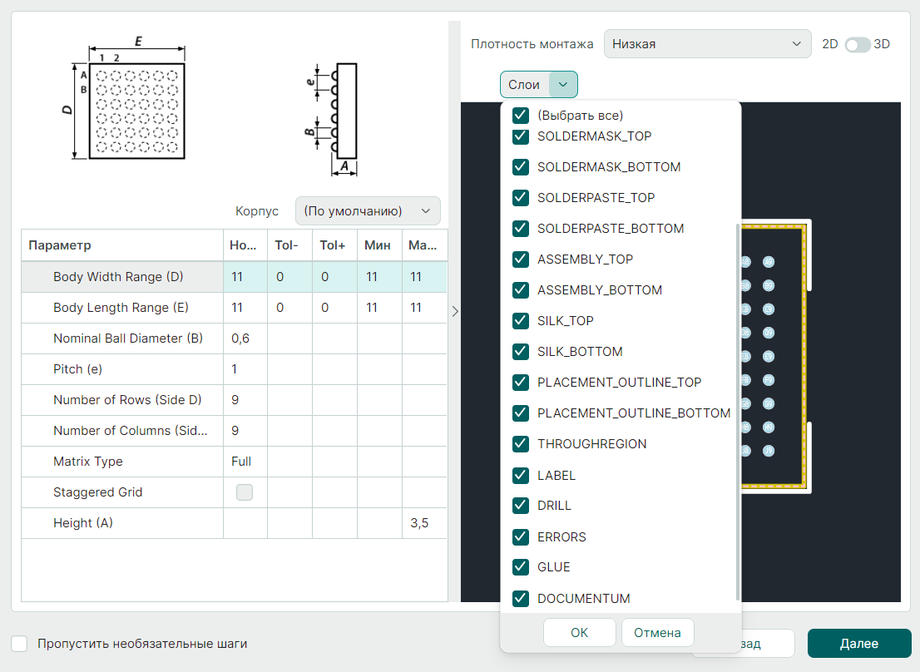Expand the side panel splitter arrow
Screen dimensions: 920x672
(454, 311)
